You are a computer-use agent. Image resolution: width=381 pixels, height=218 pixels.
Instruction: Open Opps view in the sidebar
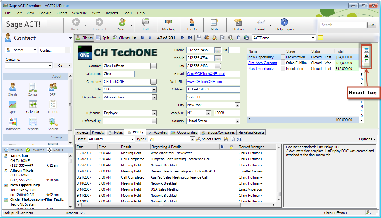coord(12,107)
